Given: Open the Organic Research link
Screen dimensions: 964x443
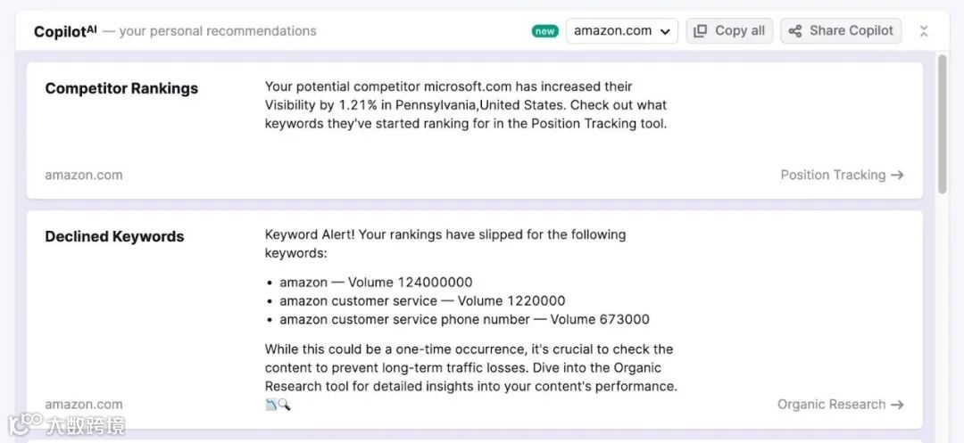Looking at the screenshot, I should pyautogui.click(x=831, y=404).
